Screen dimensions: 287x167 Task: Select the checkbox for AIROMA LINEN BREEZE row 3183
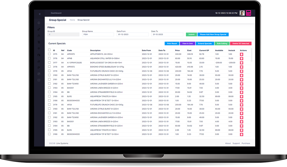click(x=49, y=88)
